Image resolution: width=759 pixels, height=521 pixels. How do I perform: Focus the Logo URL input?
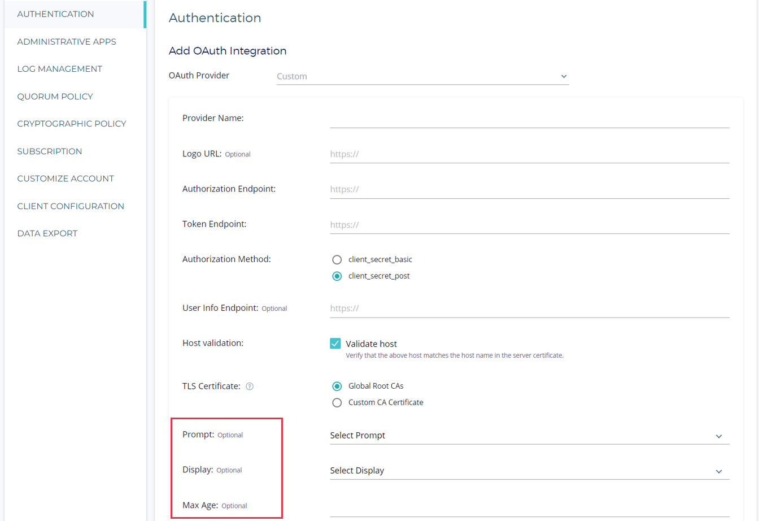point(529,154)
